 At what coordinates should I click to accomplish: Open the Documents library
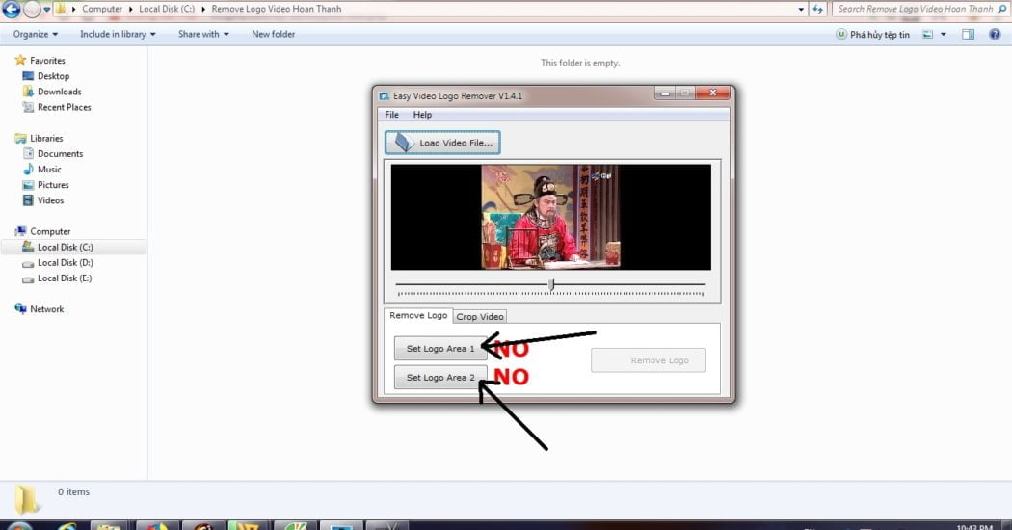(x=60, y=153)
